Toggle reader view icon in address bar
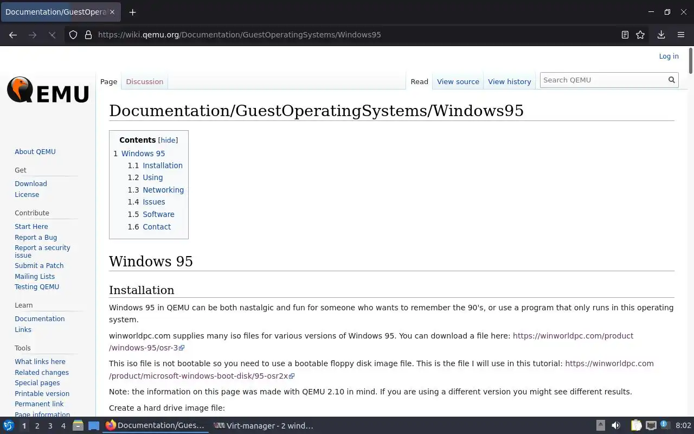Screen dimensions: 694x434 (x=625, y=35)
